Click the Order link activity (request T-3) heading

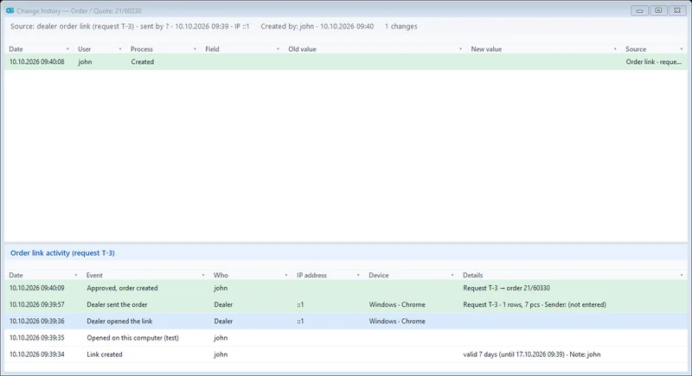click(62, 253)
